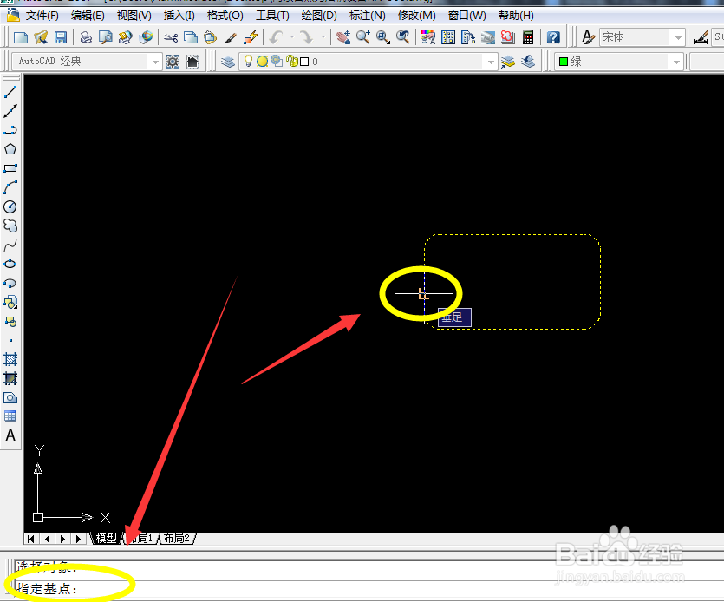Switch to the 布局2 layout tab

177,538
